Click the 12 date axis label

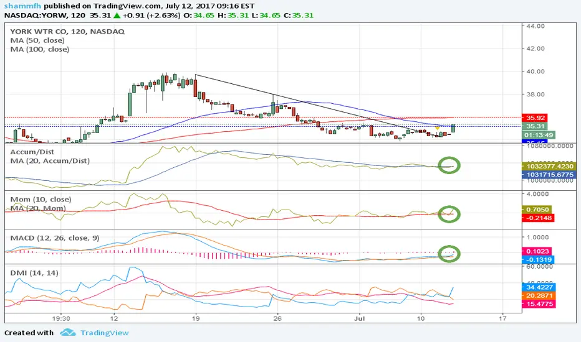point(113,318)
